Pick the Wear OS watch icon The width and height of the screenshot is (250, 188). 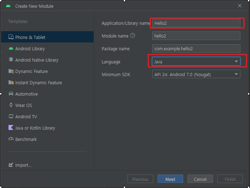(11, 105)
